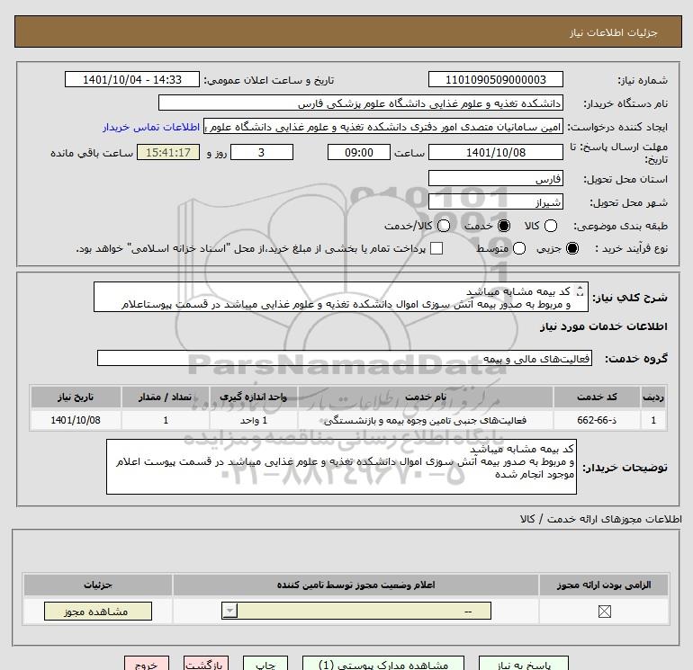Screen dimensions: 693x670
Task: Click the جزئیات اطلاعات نیاز page title
Action: 614,32
